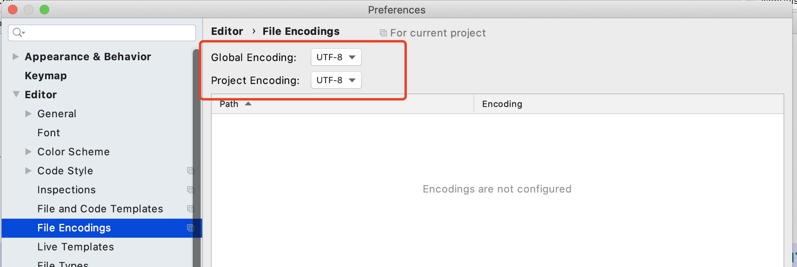Expand Appearance & Behavior section

15,57
